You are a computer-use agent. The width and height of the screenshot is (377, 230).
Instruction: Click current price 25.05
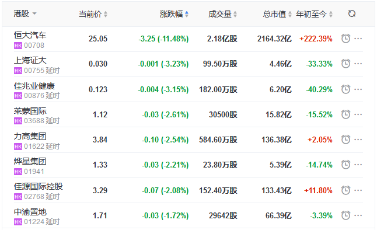click(98, 39)
